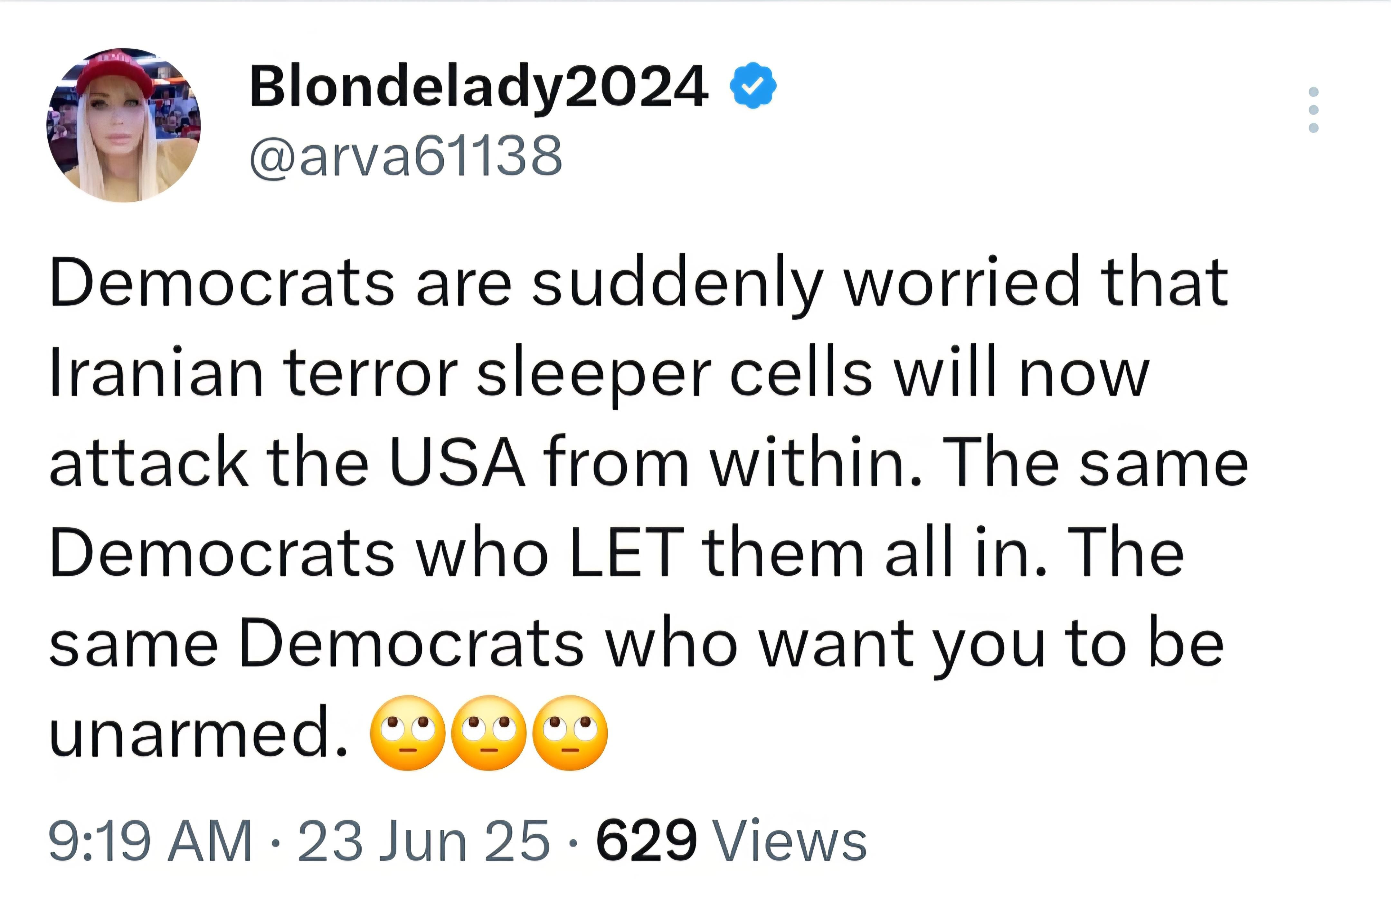1391x920 pixels.
Task: Click the blue verified checkmark badge
Action: (753, 86)
